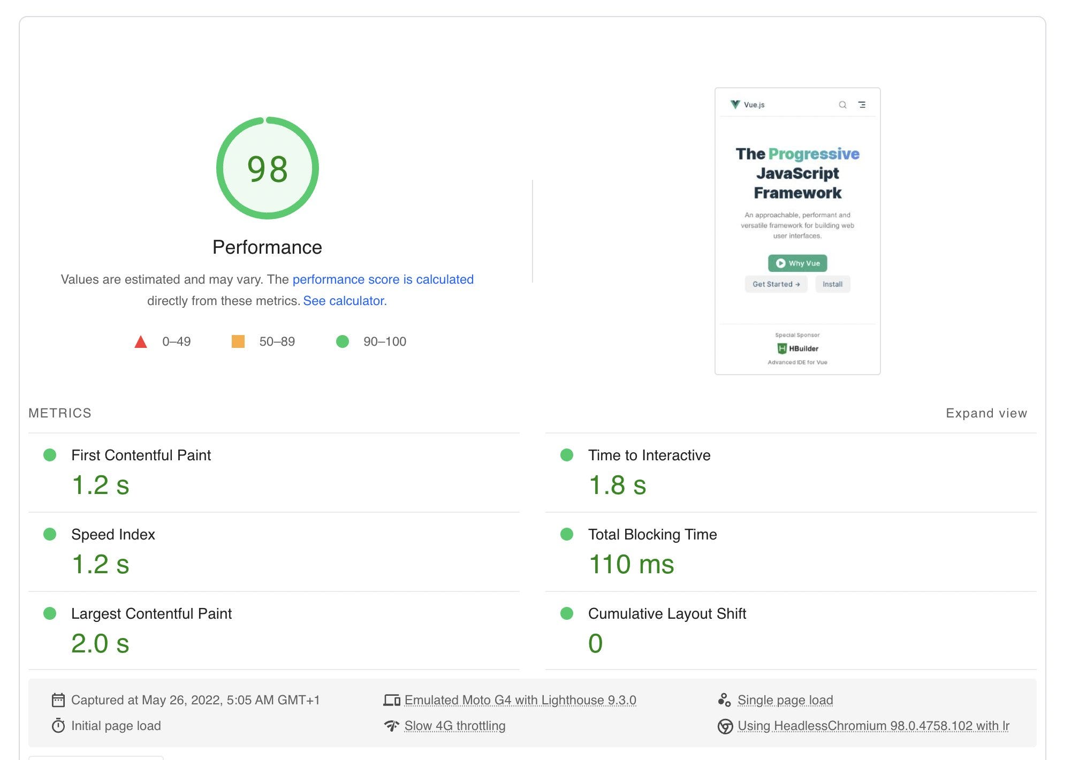Click the Cumulative Layout Shift value 0
This screenshot has width=1079, height=760.
pos(596,643)
